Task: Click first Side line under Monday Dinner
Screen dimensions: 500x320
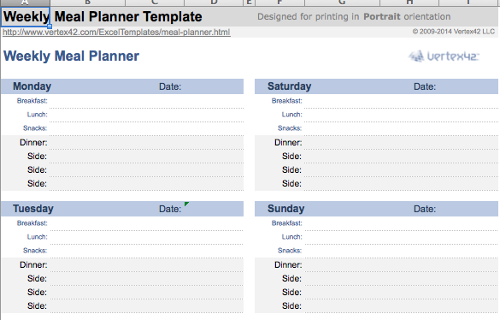Action: (146, 157)
